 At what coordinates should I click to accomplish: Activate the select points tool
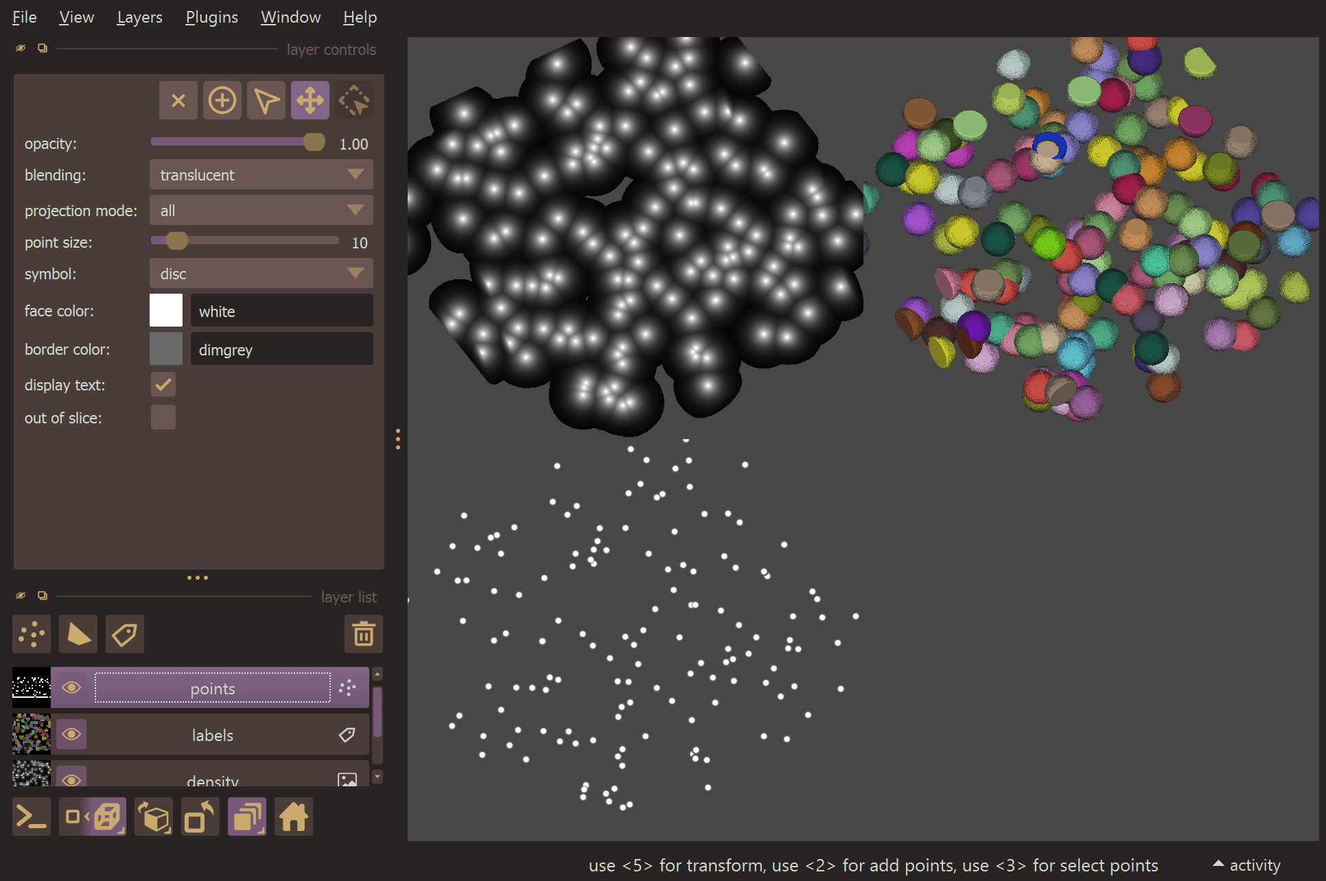pos(266,101)
